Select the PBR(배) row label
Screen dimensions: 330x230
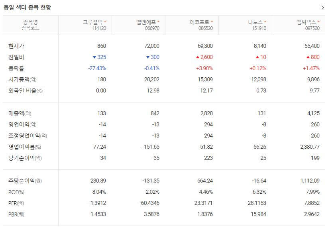16,214
